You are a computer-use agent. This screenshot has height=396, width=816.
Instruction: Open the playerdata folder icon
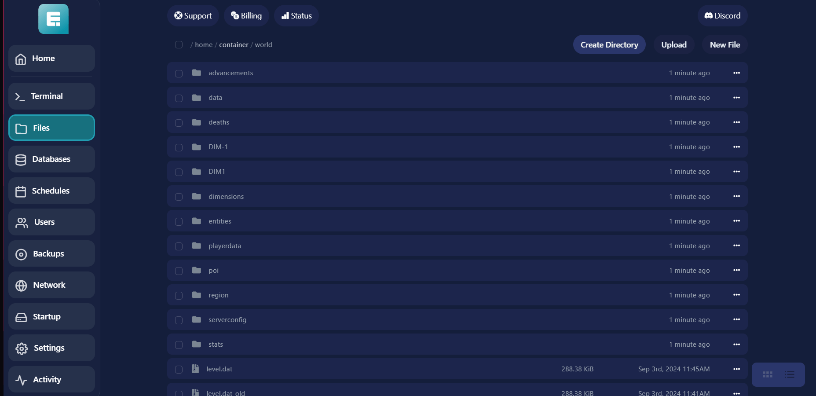coord(197,246)
